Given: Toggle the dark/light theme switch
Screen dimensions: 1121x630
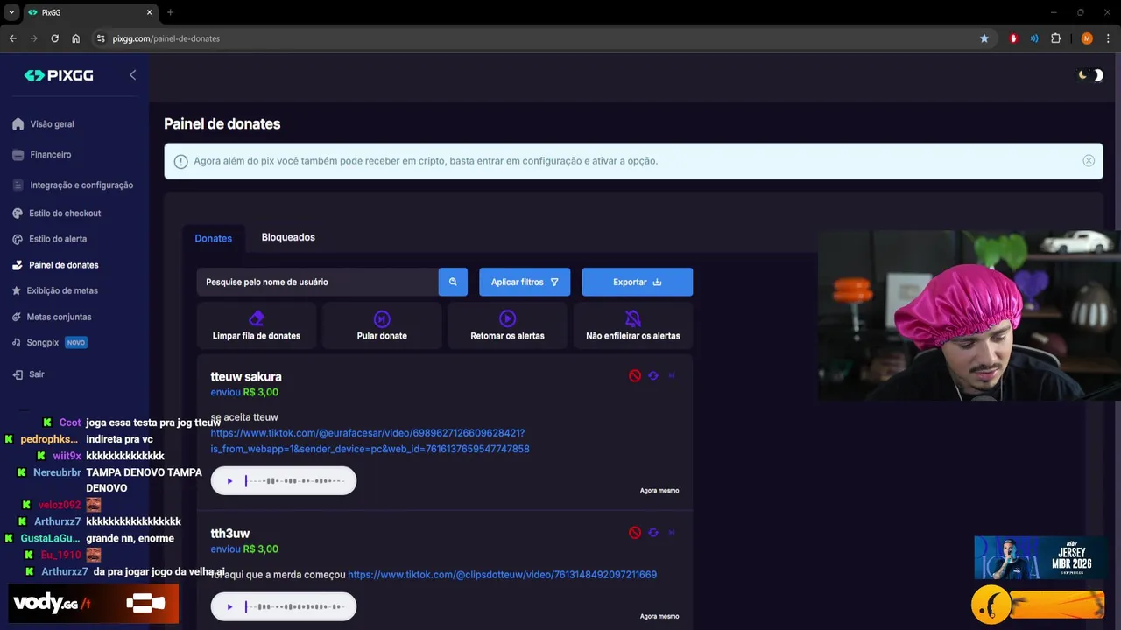Looking at the screenshot, I should pyautogui.click(x=1090, y=75).
